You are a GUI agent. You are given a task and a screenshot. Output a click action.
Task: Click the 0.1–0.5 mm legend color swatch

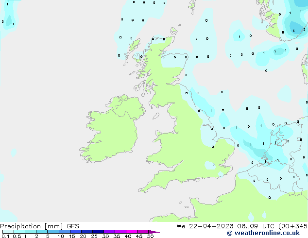pos(8,232)
